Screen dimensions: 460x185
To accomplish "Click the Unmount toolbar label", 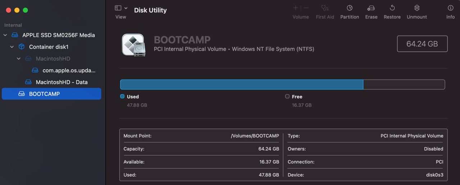I will tap(417, 17).
